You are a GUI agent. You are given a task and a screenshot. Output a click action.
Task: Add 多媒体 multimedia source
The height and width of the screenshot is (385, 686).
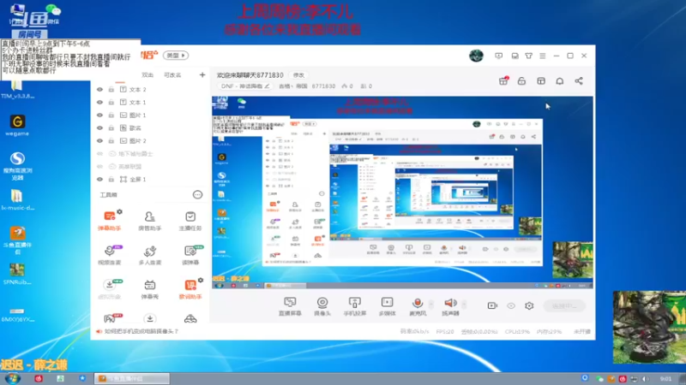(x=388, y=306)
